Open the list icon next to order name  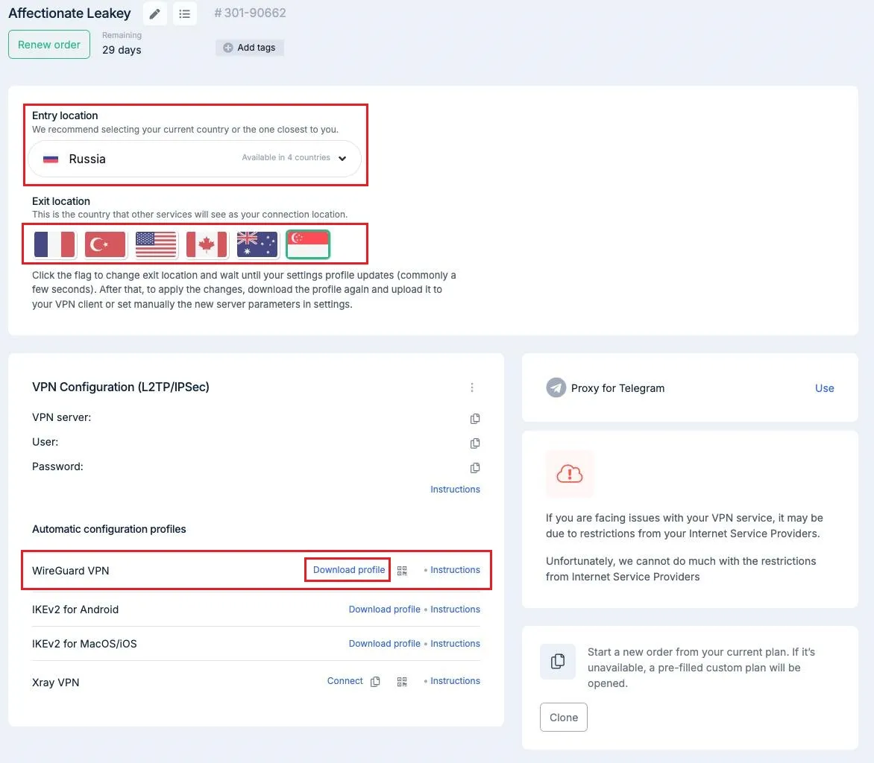(x=185, y=13)
